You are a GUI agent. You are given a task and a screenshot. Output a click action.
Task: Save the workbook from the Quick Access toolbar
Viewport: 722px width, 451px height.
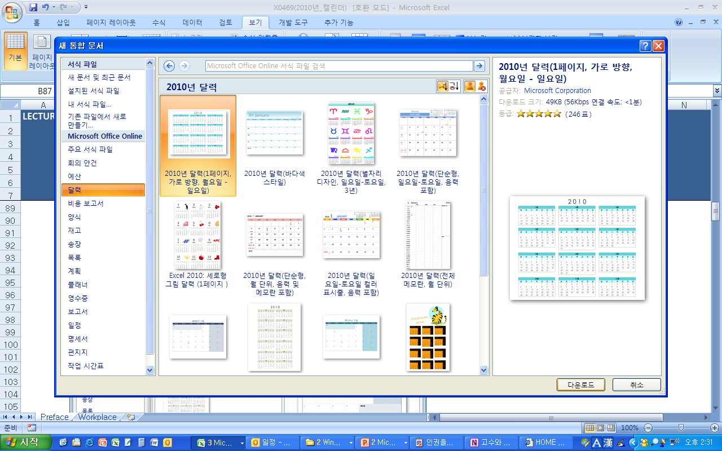pos(33,7)
